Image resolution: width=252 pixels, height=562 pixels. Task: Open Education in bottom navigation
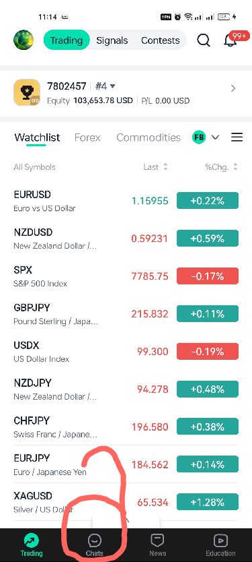pyautogui.click(x=220, y=545)
